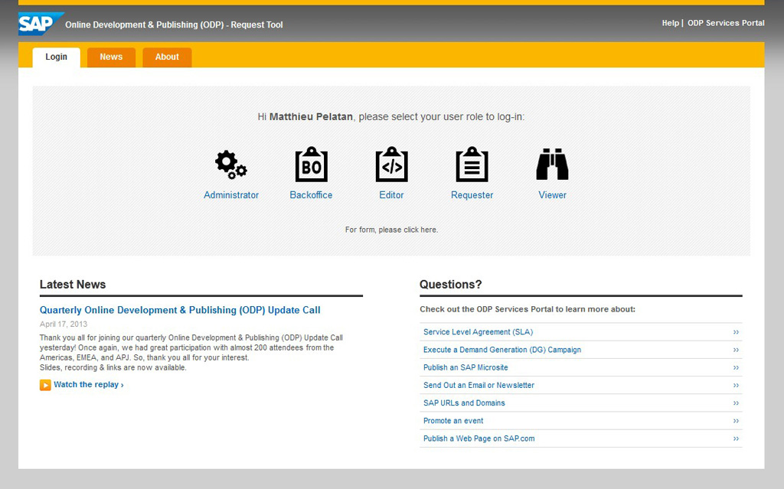Choose the Editor code clipboard icon

tap(391, 164)
